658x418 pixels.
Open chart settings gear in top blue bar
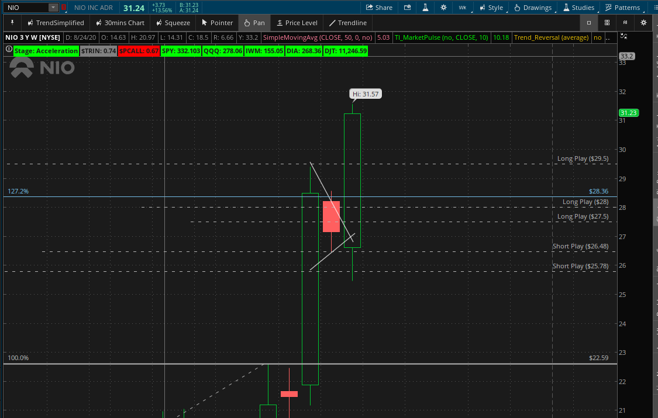point(443,8)
